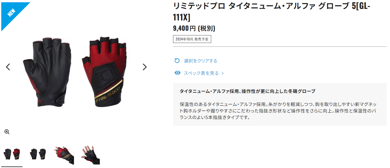Click the 9,400円 price text

[194, 28]
